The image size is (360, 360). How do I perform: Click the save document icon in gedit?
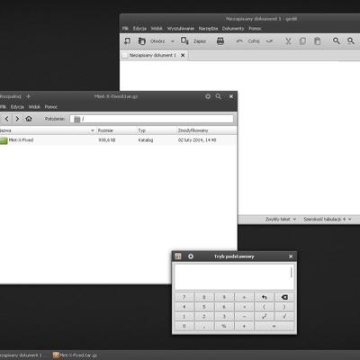[184, 40]
